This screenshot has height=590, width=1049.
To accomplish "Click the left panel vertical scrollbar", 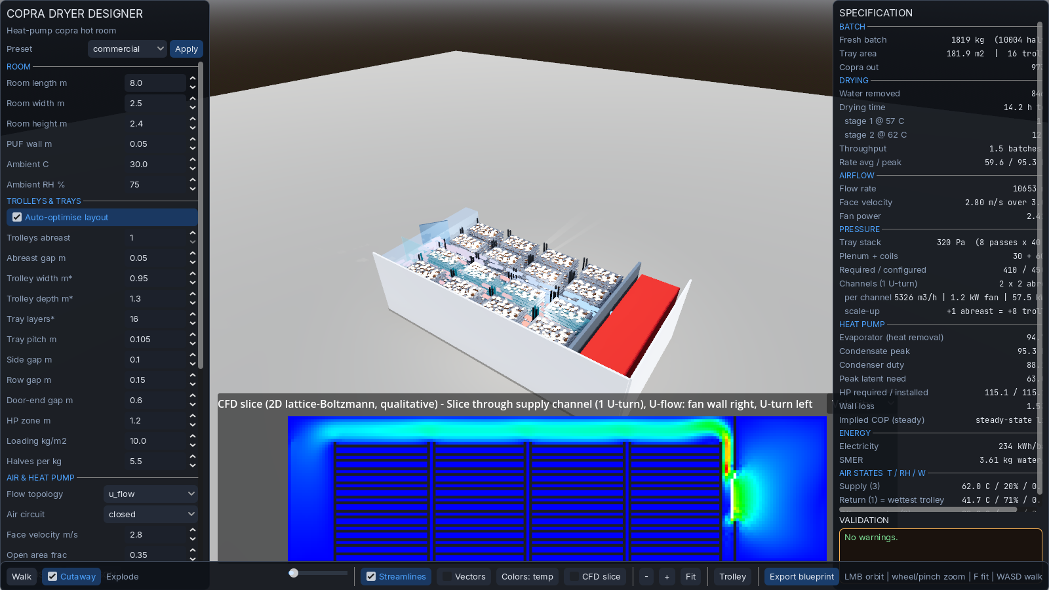I will [201, 215].
